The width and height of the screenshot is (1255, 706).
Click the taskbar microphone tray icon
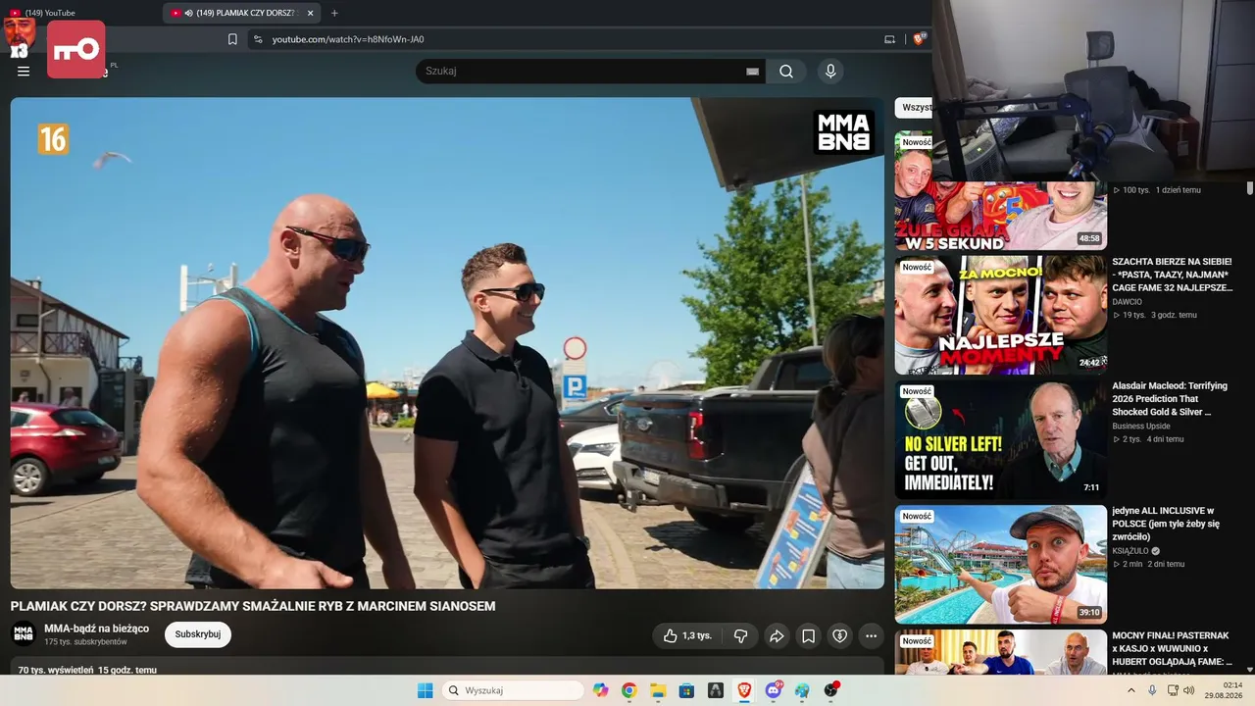1152,690
